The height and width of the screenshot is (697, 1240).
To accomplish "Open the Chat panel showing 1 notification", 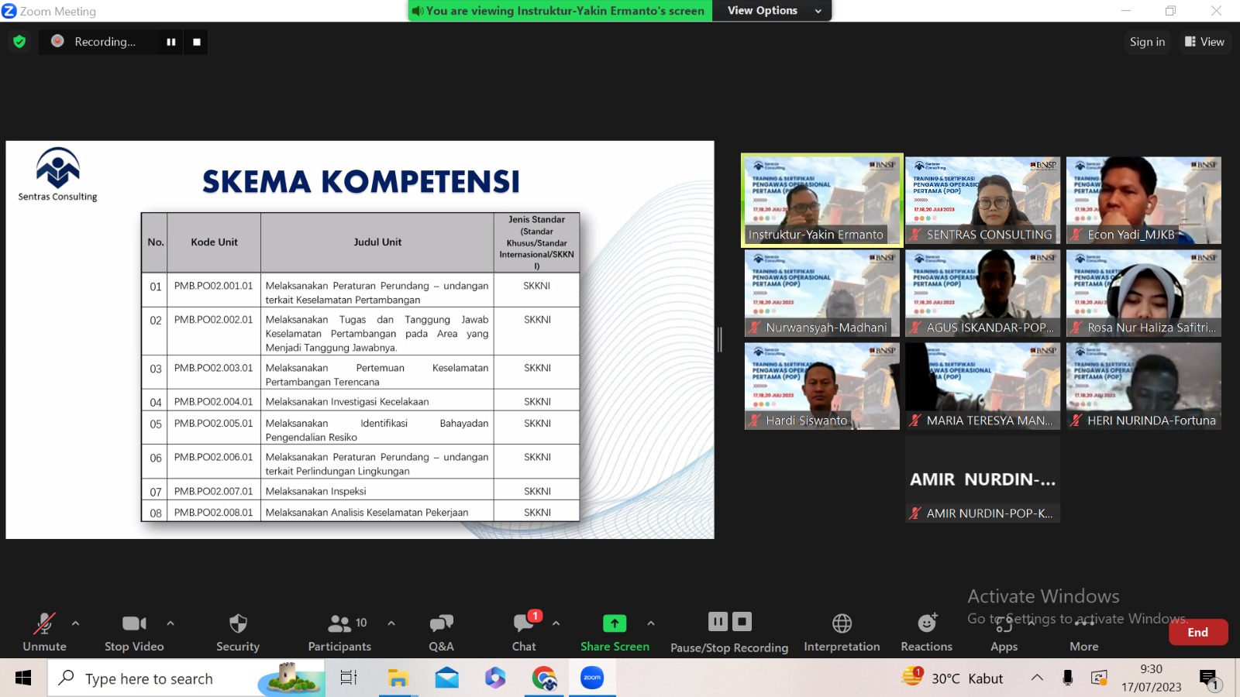I will [x=524, y=623].
